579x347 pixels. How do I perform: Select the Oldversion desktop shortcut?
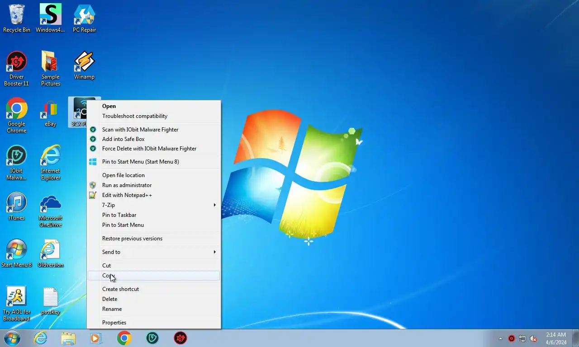pyautogui.click(x=50, y=253)
